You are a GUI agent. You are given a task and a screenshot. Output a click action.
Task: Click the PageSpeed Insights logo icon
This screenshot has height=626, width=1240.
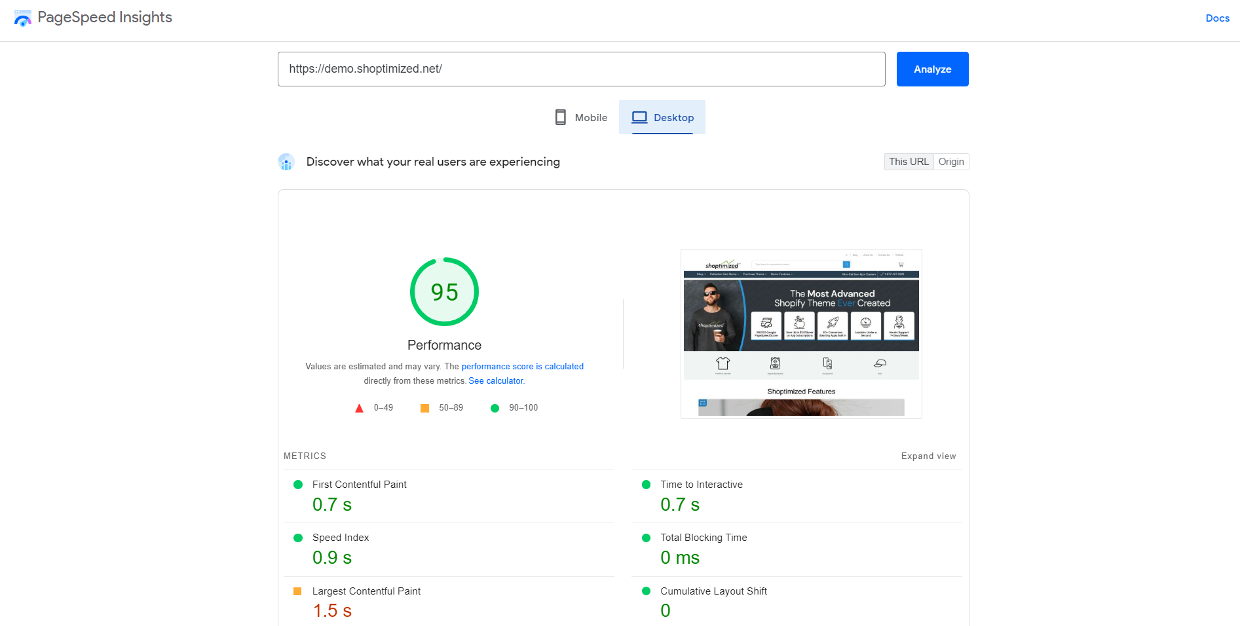pyautogui.click(x=23, y=18)
